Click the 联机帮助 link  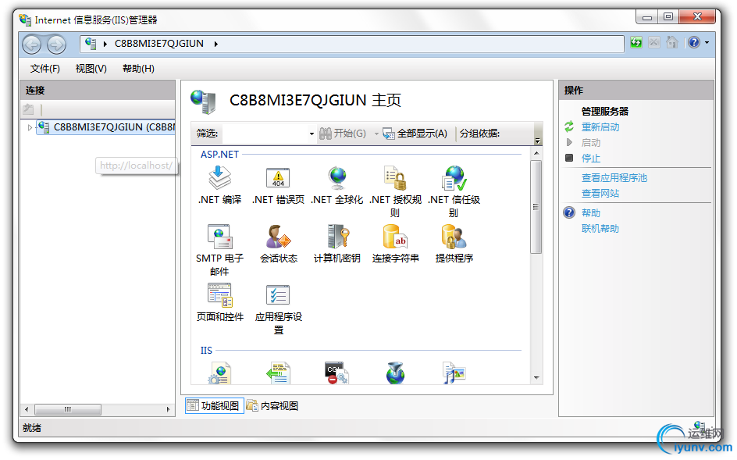click(600, 229)
